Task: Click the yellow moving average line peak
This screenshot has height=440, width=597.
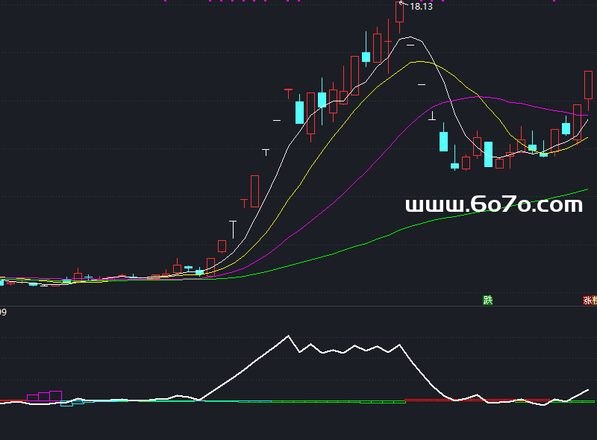Action: pos(419,62)
